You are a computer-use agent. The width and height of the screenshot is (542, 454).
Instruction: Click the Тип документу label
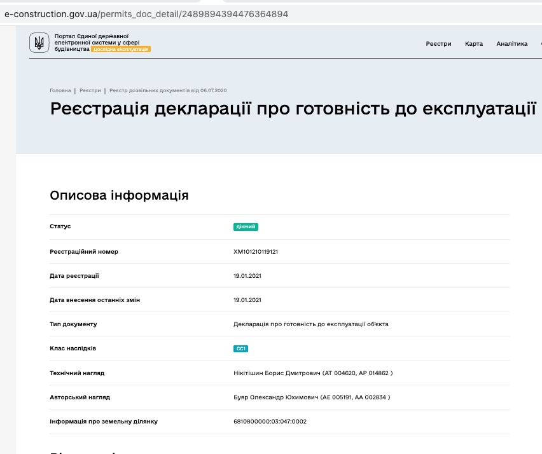tap(73, 324)
